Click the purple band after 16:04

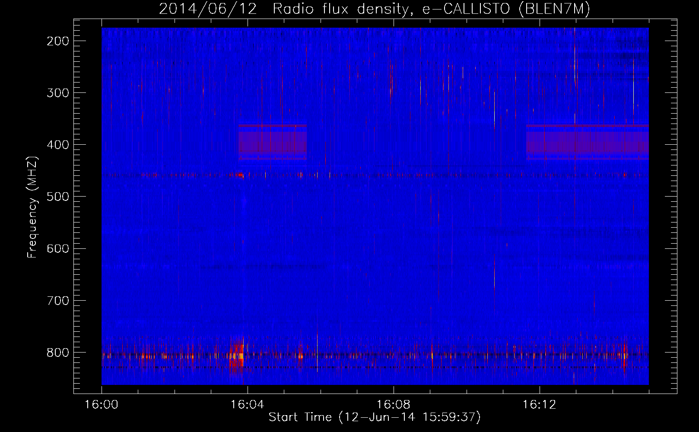(273, 142)
